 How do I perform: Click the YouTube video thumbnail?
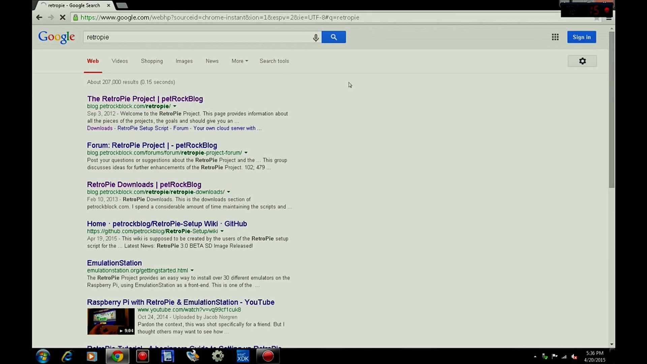pos(111,322)
